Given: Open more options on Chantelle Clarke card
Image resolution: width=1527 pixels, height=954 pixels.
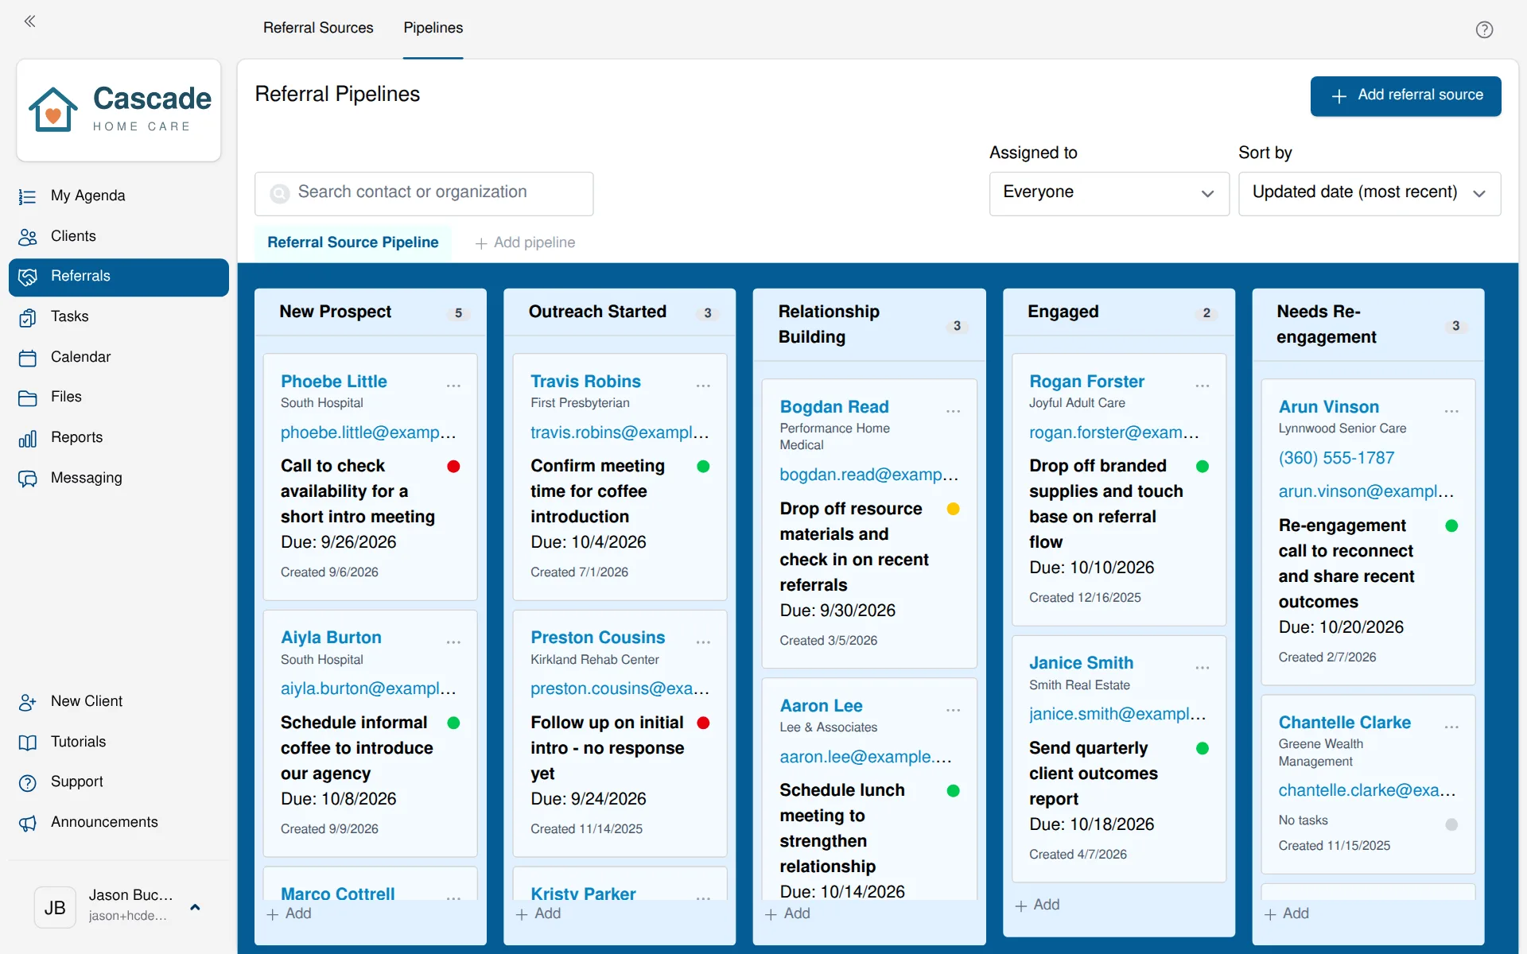Looking at the screenshot, I should tap(1451, 727).
